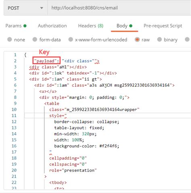Click cellpadding="0" on line 18
The height and width of the screenshot is (193, 191).
[x=68, y=158]
